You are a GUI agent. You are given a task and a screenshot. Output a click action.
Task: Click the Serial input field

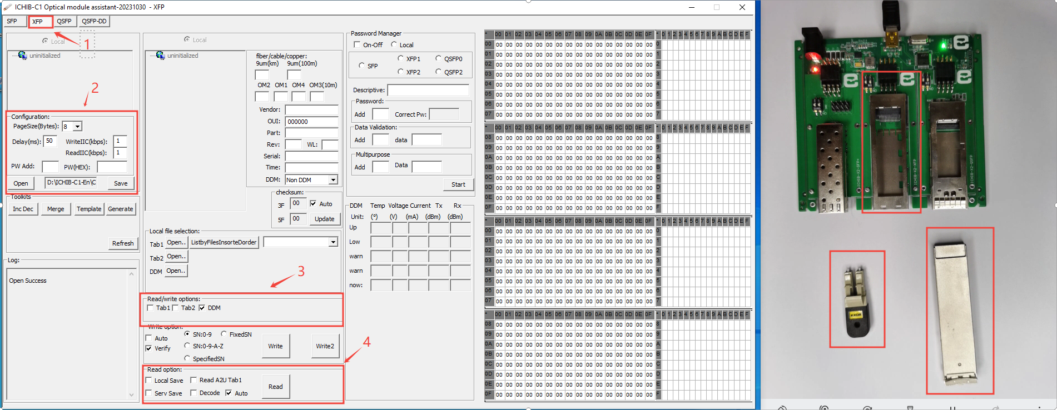(312, 157)
